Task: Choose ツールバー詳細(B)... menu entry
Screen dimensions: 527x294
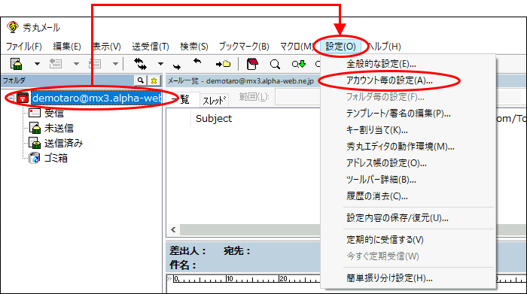Action: click(381, 180)
